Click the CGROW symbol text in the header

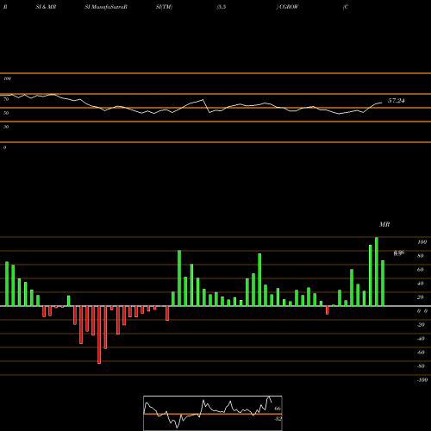pos(289,7)
